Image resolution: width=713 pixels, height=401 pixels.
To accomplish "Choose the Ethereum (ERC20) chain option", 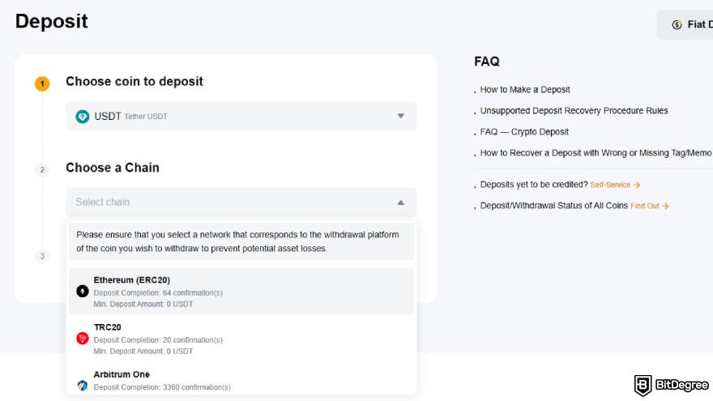I will pos(241,291).
